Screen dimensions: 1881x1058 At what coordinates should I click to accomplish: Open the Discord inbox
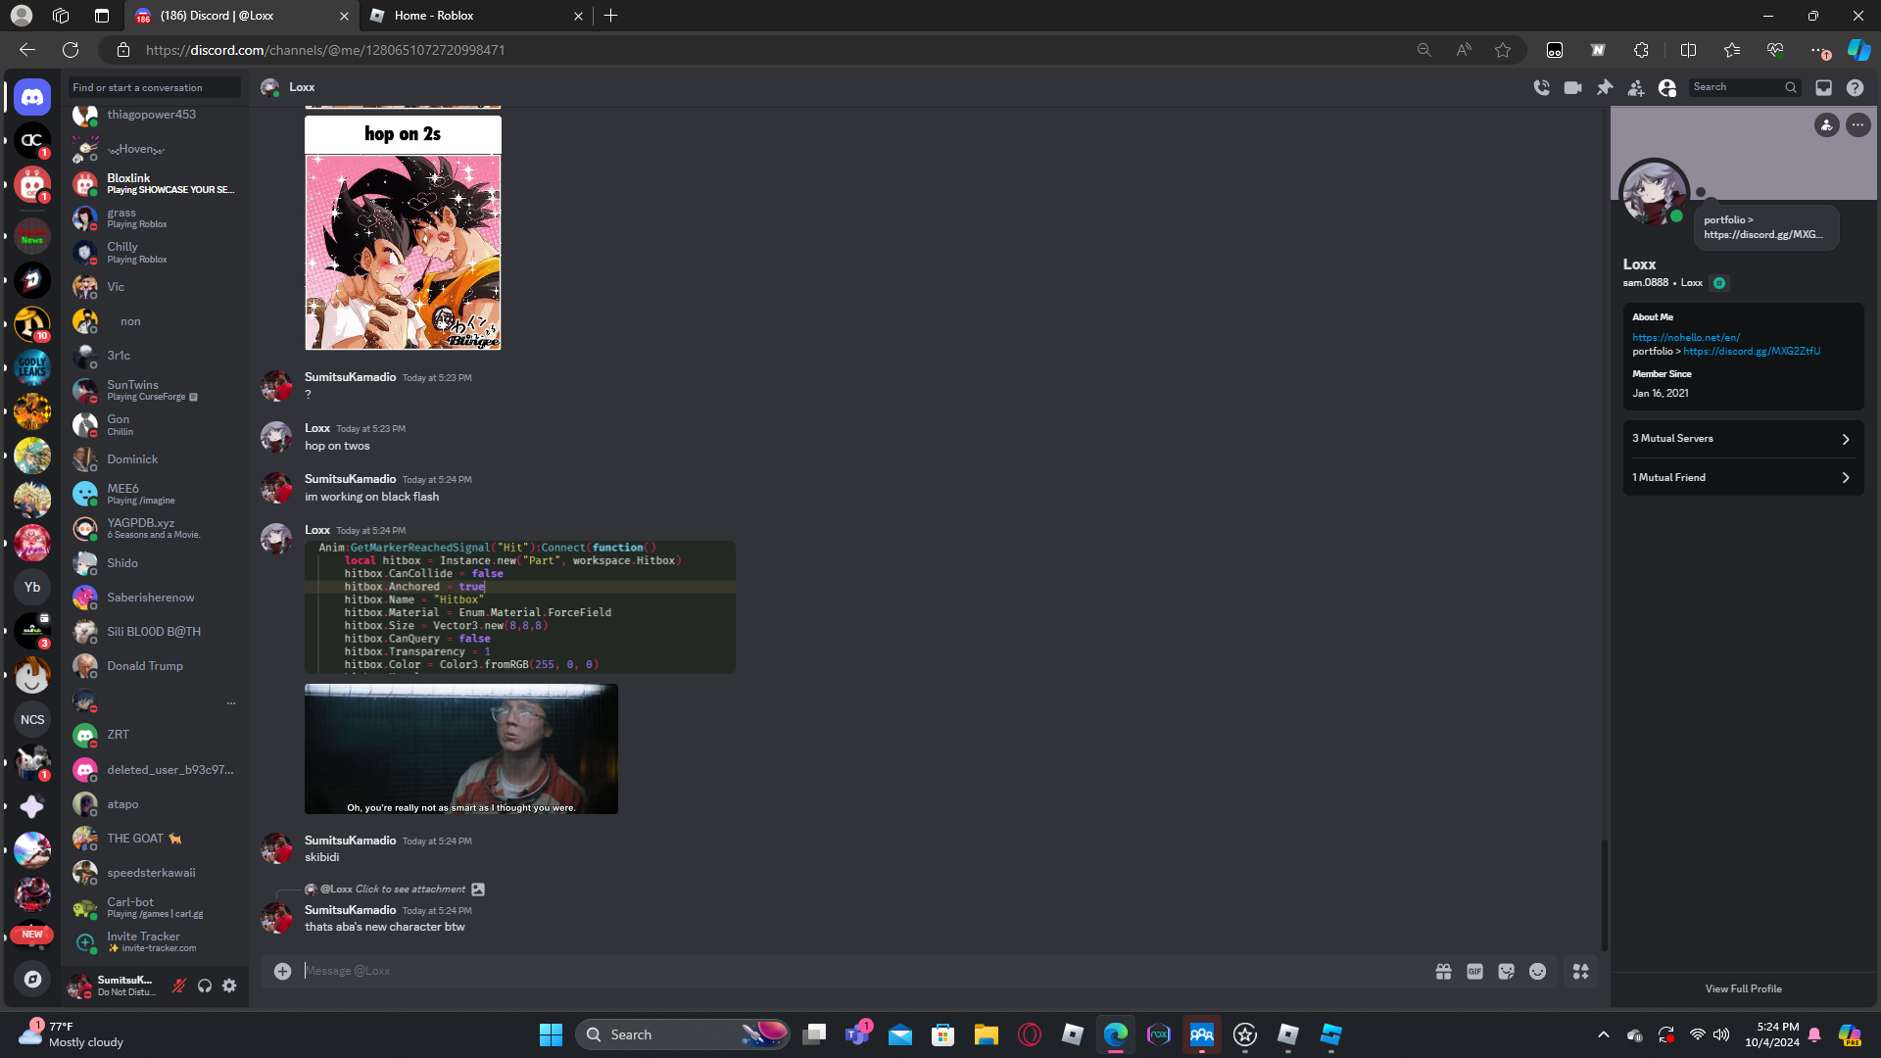pyautogui.click(x=1823, y=87)
